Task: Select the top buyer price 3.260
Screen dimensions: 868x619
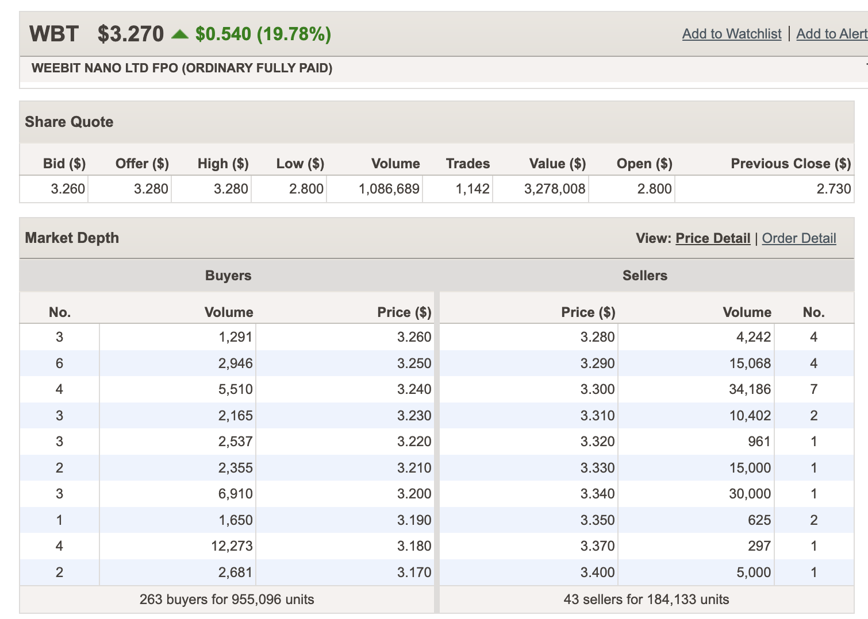Action: (x=414, y=337)
